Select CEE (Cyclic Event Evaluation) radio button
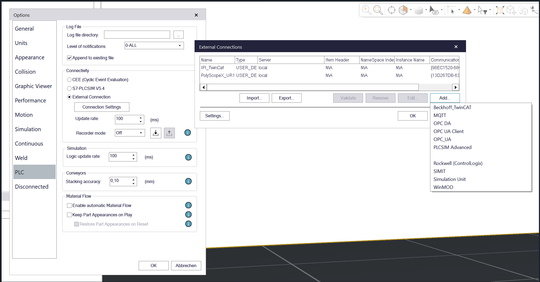Viewport: 540px width, 282px height. click(69, 80)
